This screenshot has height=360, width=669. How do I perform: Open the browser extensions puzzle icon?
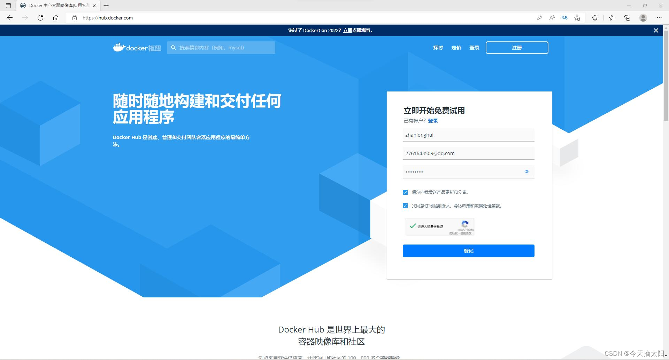click(595, 18)
